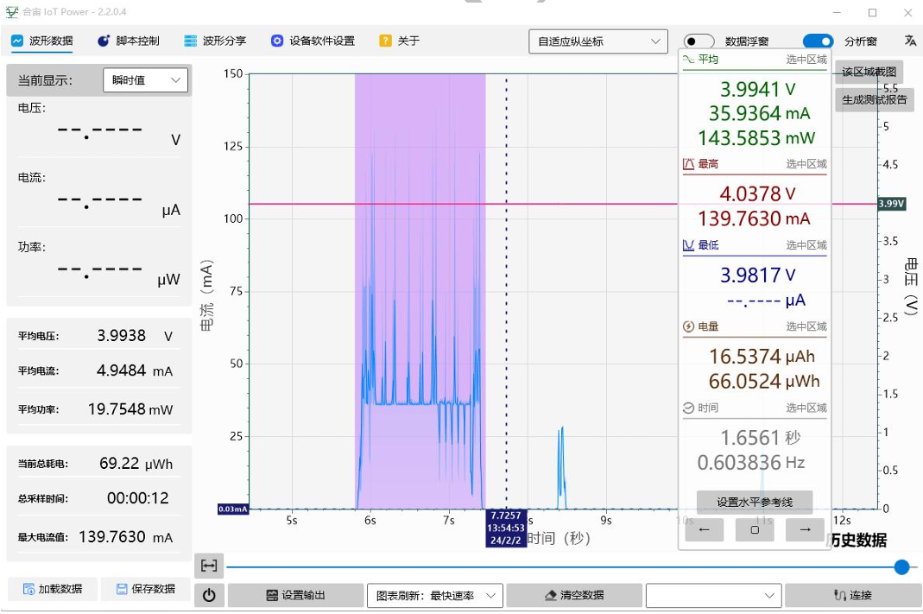This screenshot has height=614, width=923.
Task: Click 生成测试报告 button
Action: point(874,99)
